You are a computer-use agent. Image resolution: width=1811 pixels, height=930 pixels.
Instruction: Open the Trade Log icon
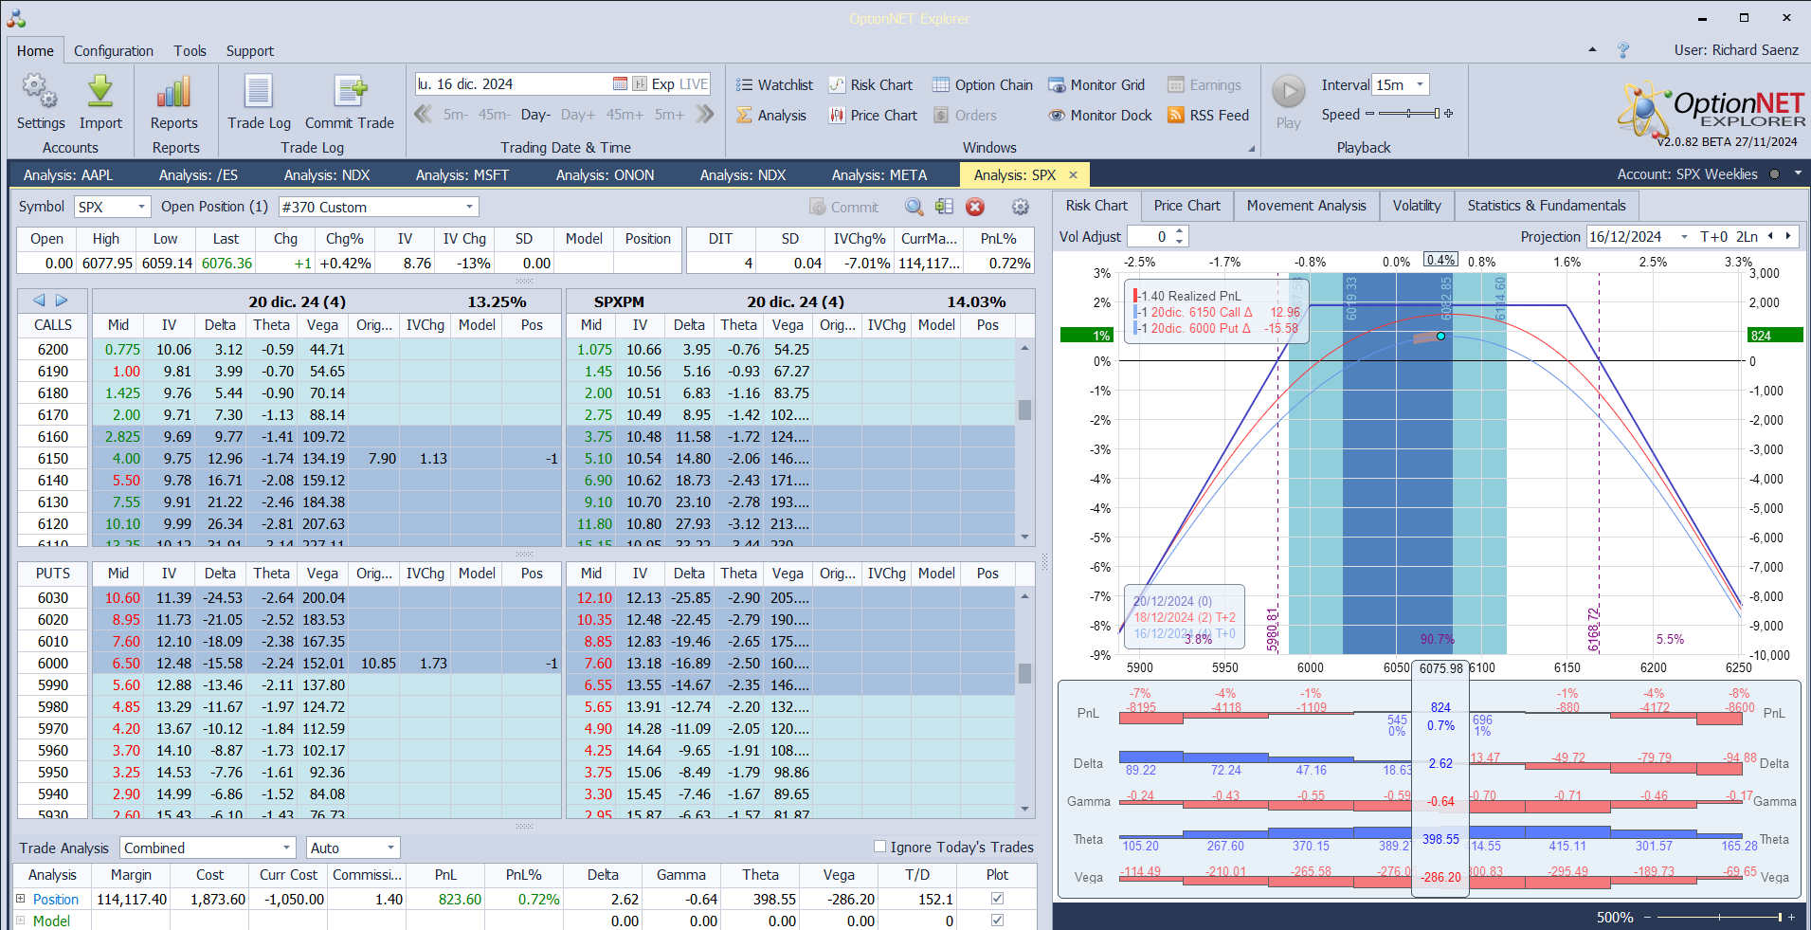pyautogui.click(x=259, y=92)
